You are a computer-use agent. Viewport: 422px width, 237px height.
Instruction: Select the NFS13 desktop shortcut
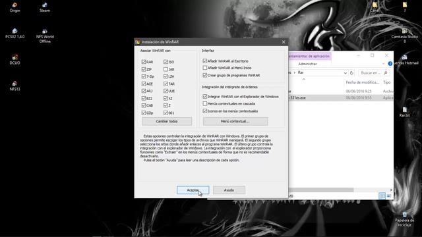15,86
